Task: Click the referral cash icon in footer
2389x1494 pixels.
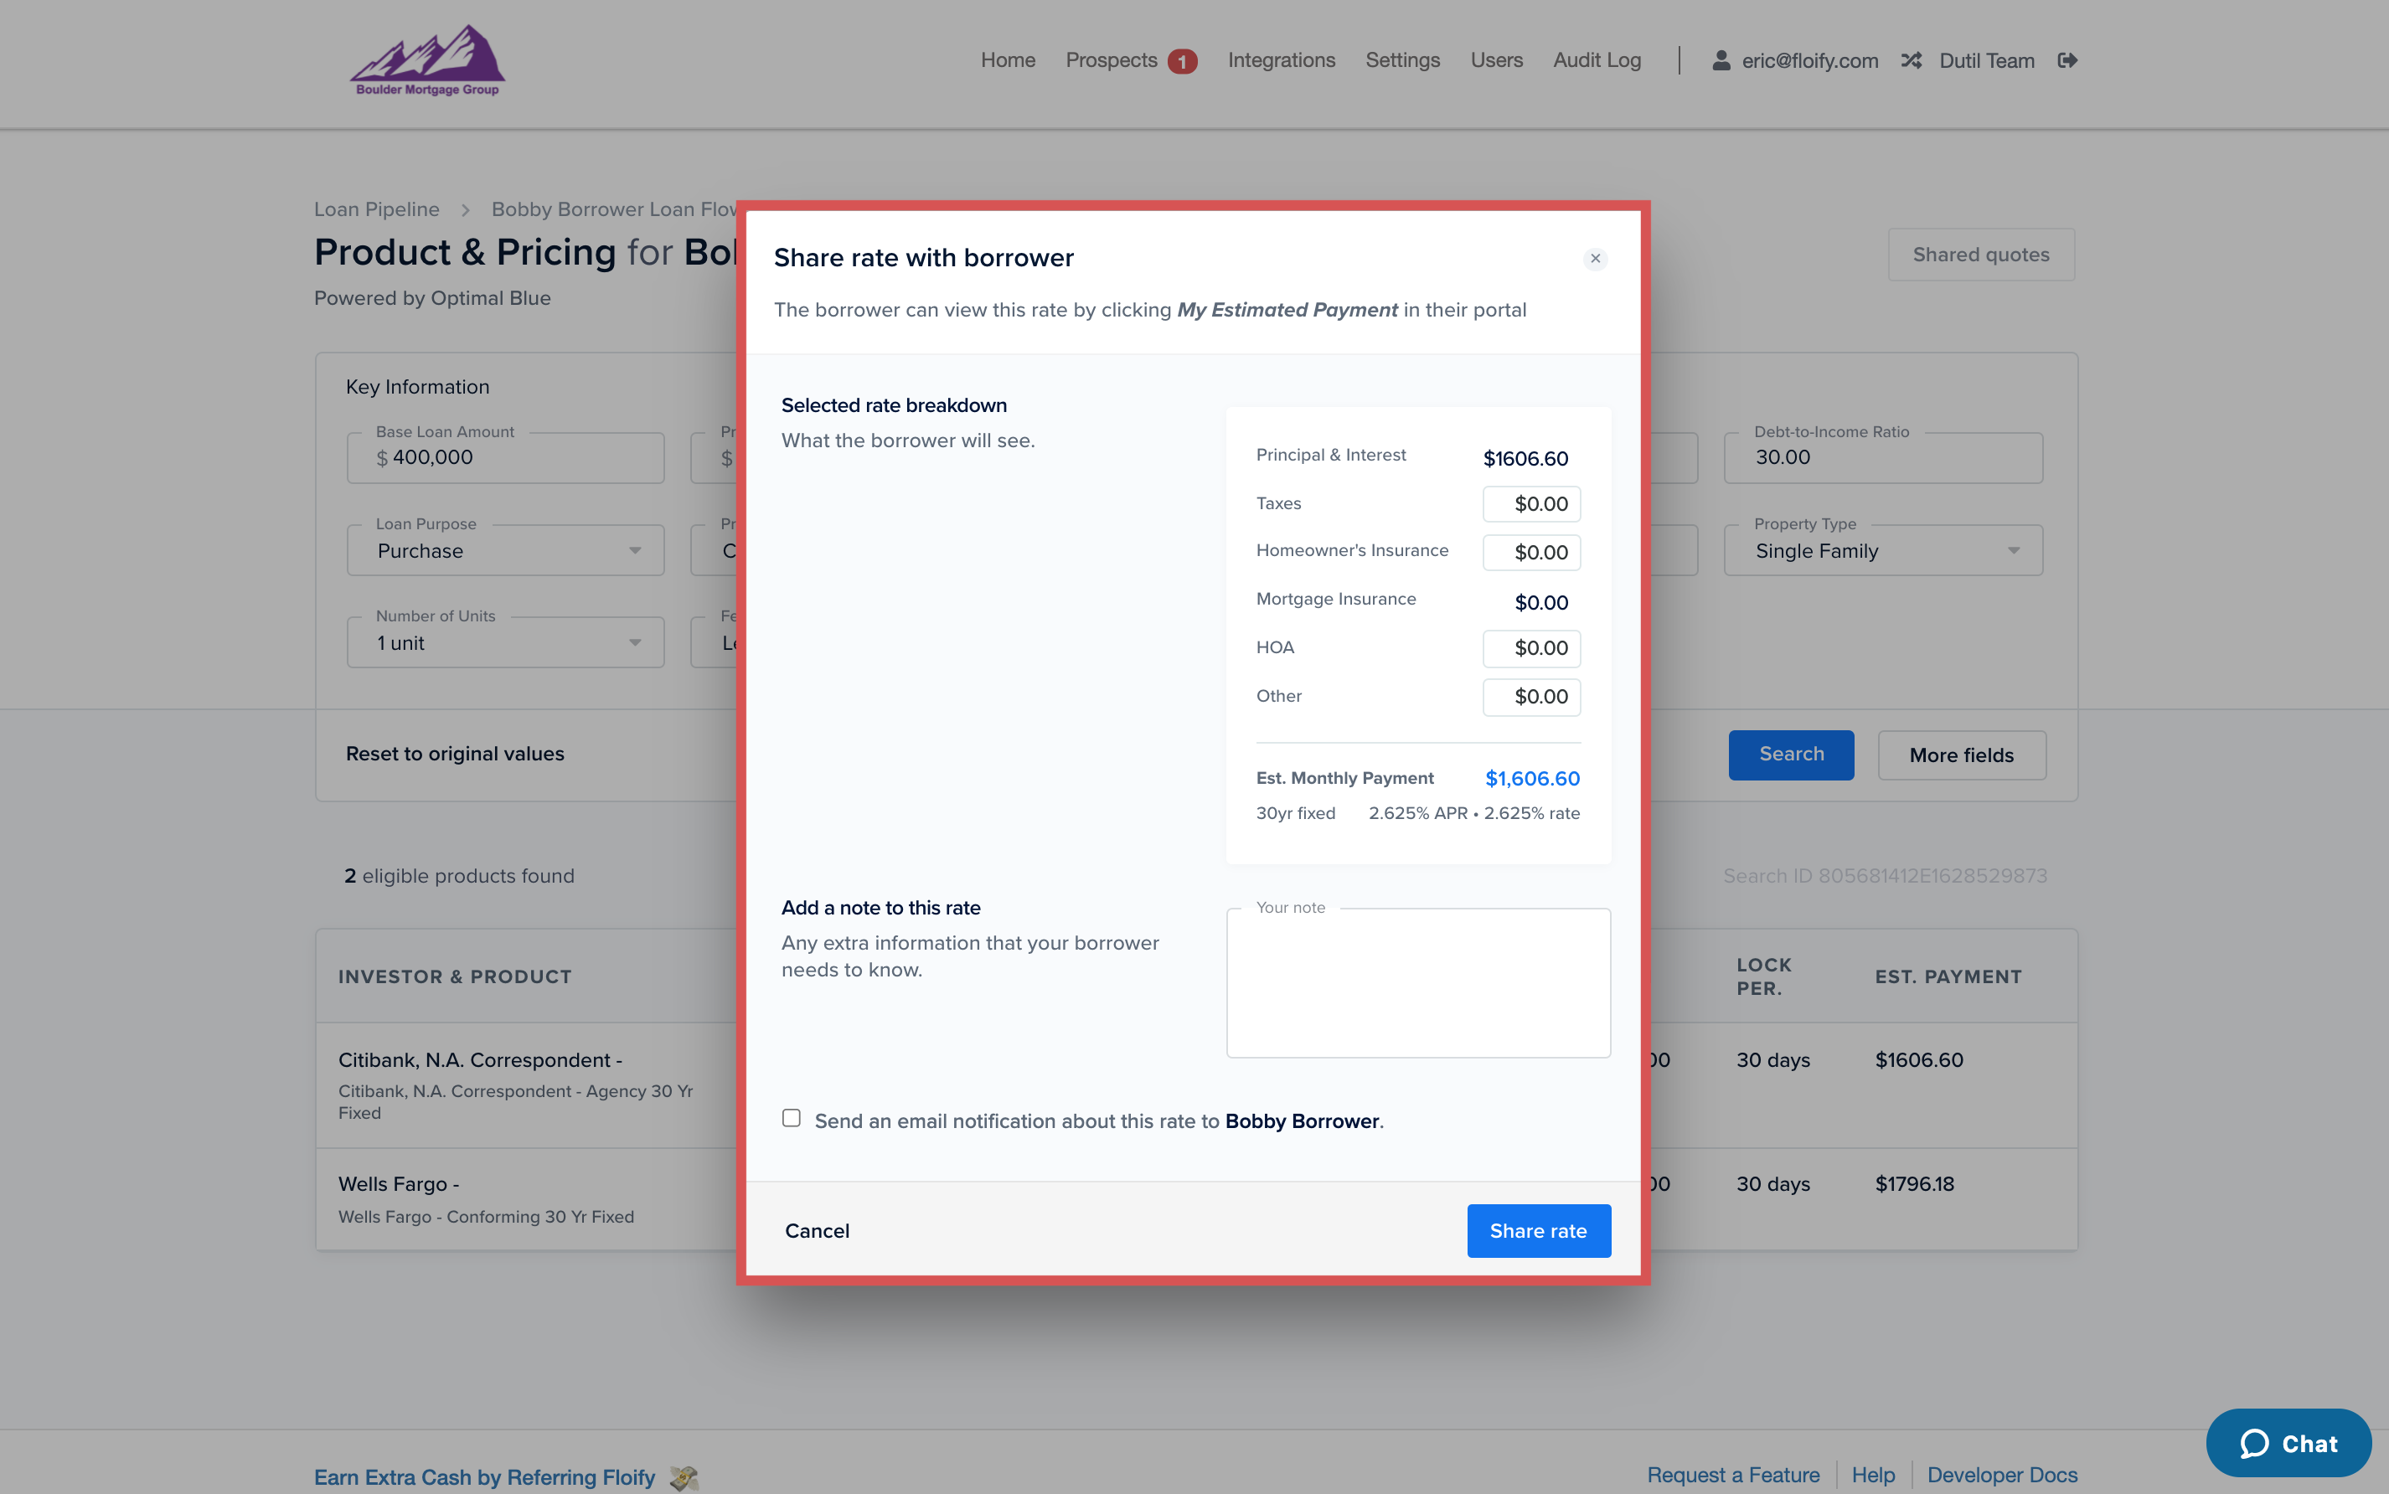Action: 683,1477
